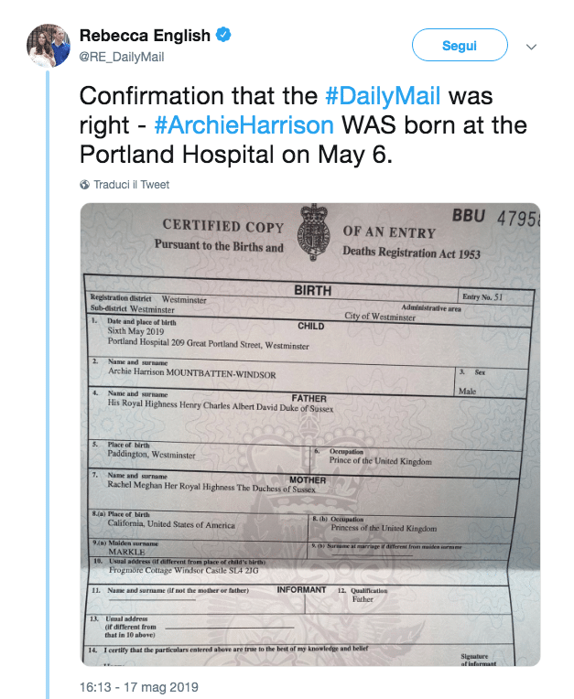The height and width of the screenshot is (699, 574).
Task: Click the Archie Harrison MOUNTBATTEN-WINDSOR name entry
Action: [x=191, y=375]
